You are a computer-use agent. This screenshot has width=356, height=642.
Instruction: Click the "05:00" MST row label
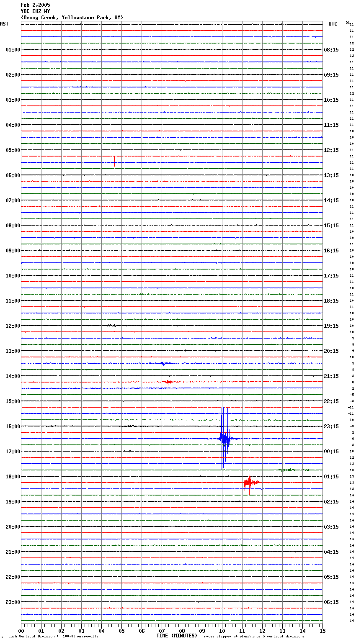13,150
